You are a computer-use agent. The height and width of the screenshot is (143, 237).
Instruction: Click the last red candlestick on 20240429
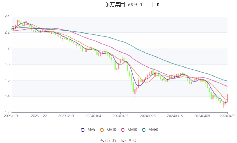(227, 98)
